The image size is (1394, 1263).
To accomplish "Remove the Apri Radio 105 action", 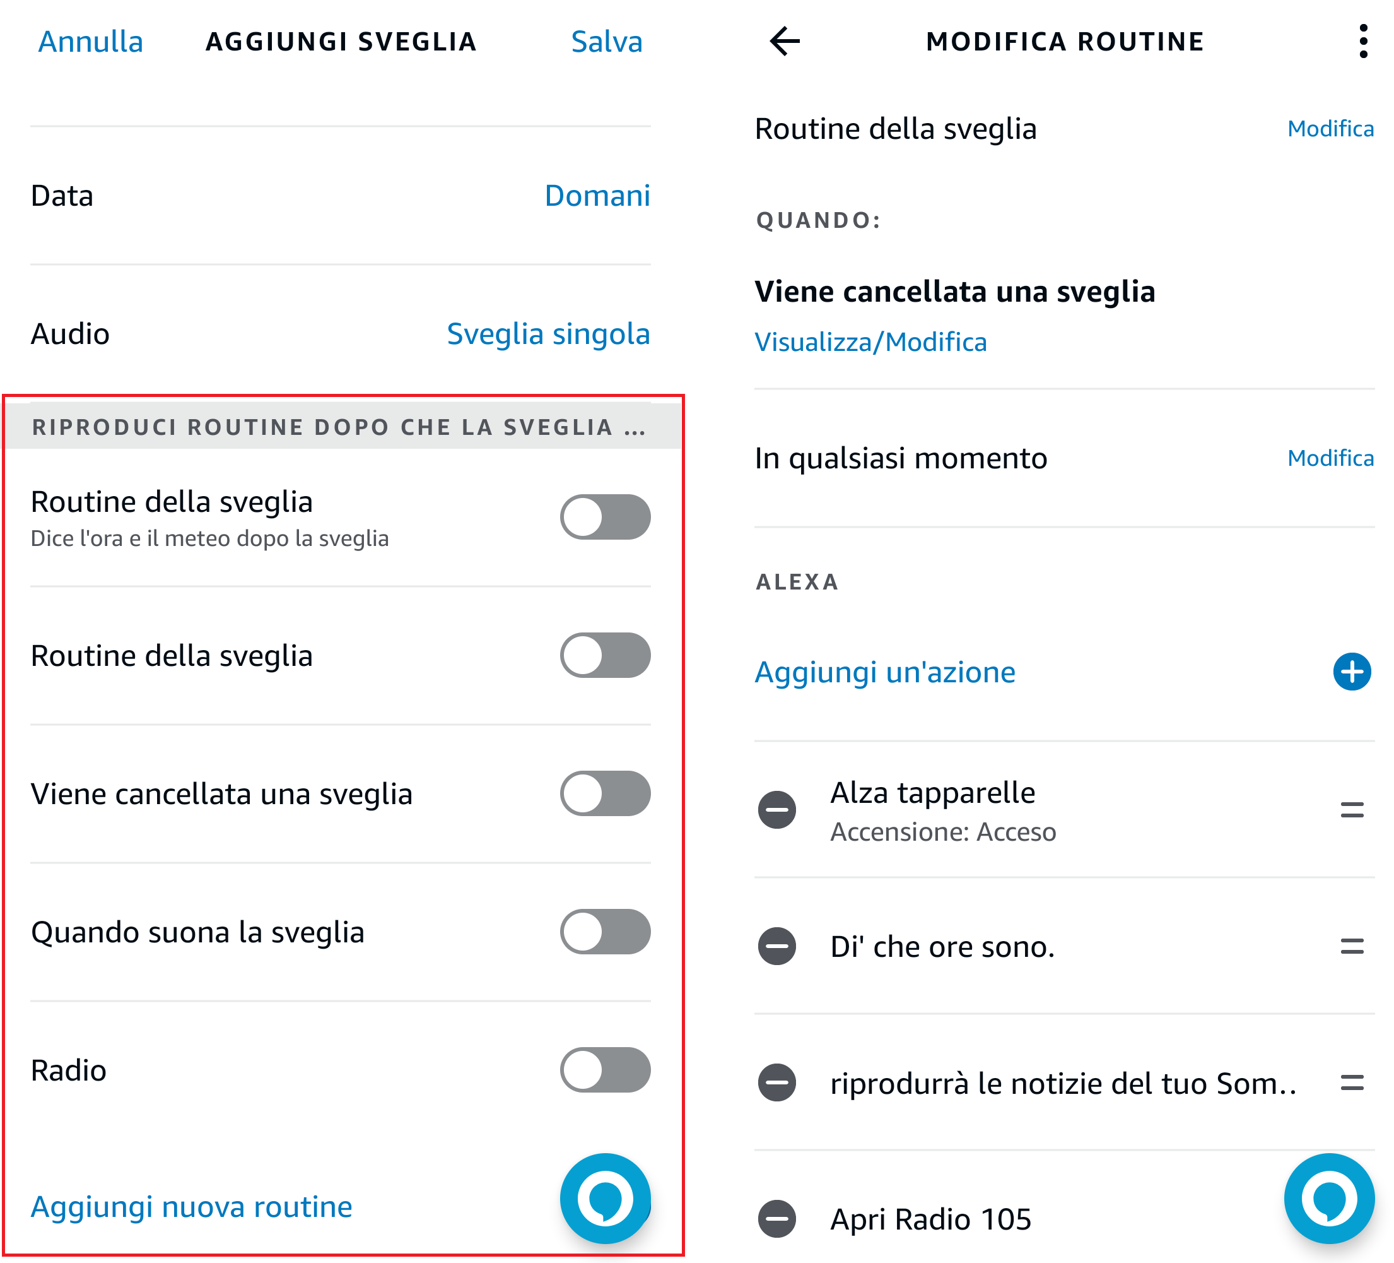I will (777, 1219).
